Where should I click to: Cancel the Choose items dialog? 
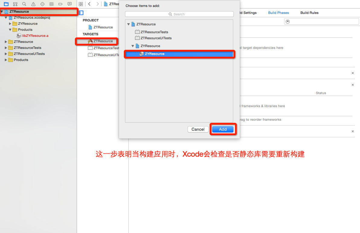[198, 129]
